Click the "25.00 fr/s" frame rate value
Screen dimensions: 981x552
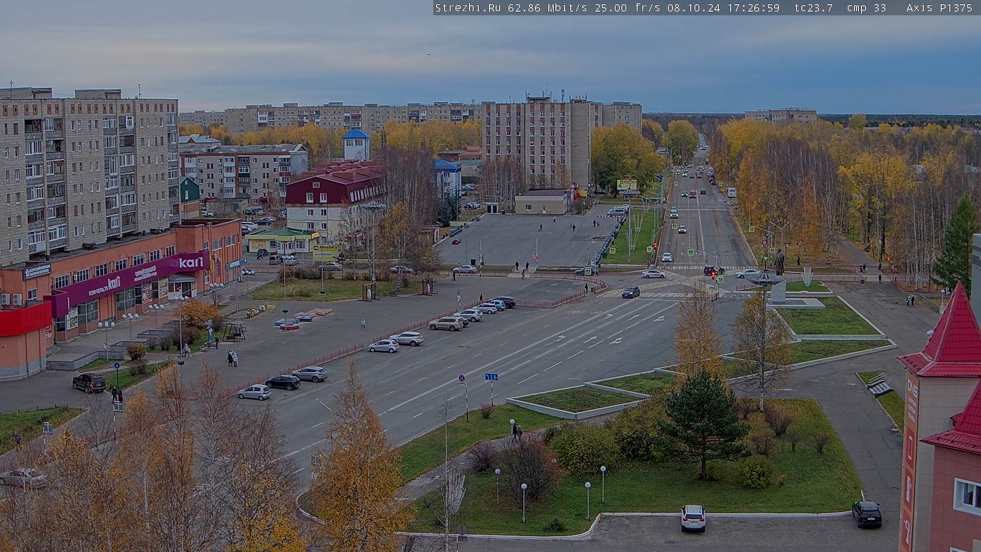tap(627, 8)
